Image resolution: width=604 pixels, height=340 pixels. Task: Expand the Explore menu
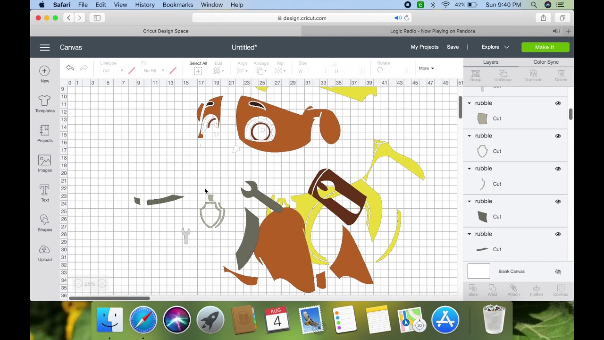pyautogui.click(x=495, y=47)
